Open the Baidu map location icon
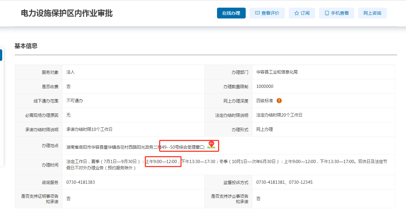The height and width of the screenshot is (221, 406). pos(211,145)
